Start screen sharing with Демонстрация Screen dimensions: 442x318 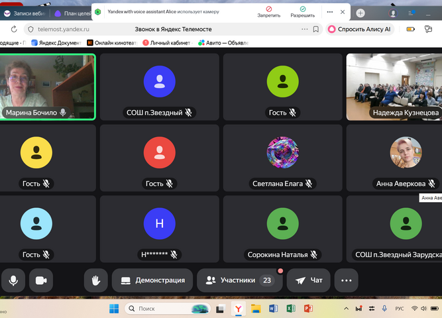coord(152,280)
